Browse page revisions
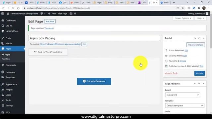 coord(183,61)
